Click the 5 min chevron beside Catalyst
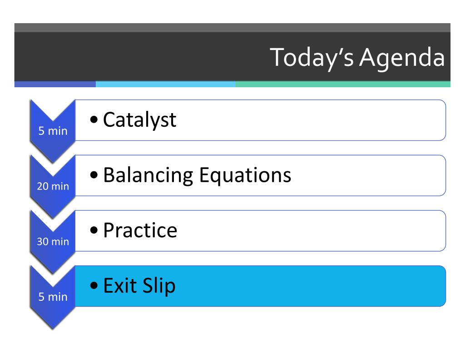 pos(53,131)
